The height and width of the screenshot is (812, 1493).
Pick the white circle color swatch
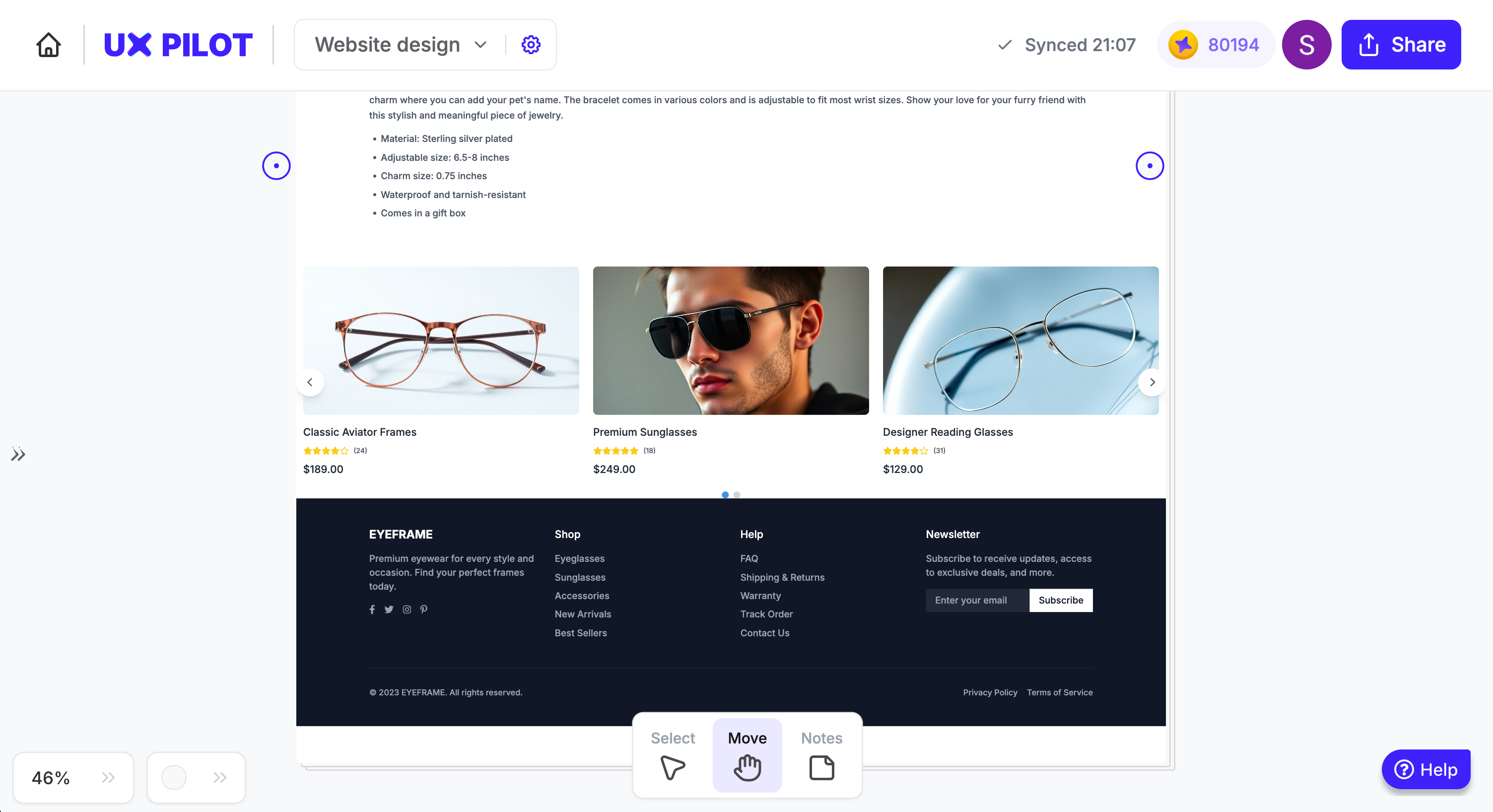coord(173,777)
